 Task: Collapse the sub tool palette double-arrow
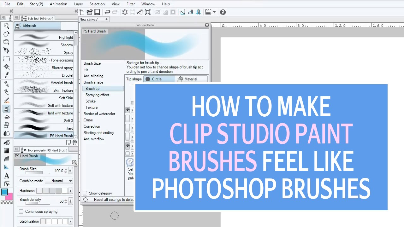pos(76,11)
